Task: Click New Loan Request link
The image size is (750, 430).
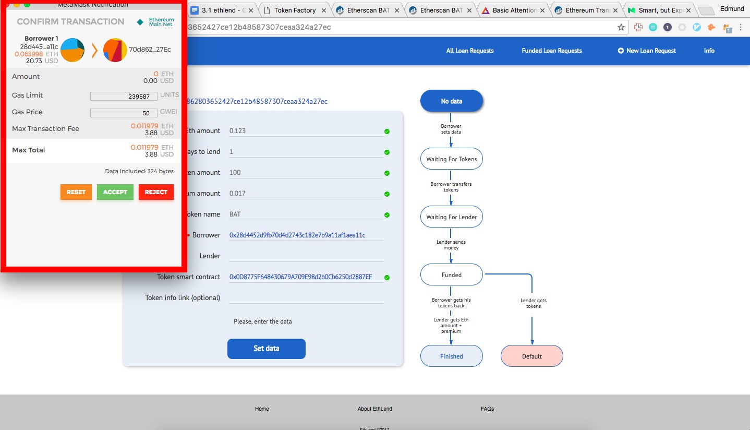Action: (647, 51)
